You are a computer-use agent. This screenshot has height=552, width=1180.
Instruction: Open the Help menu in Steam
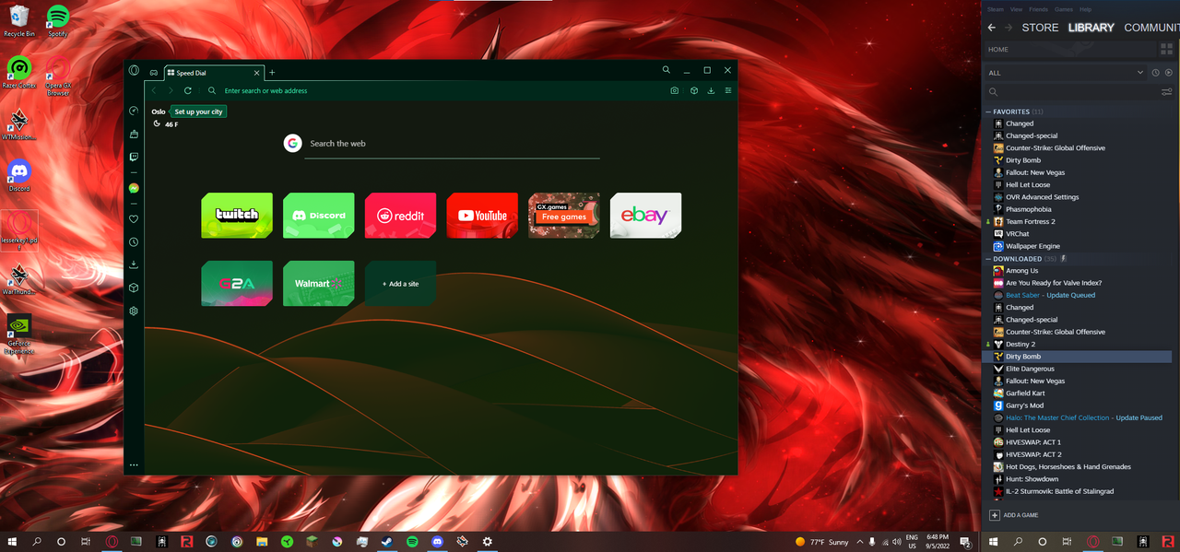click(x=1085, y=9)
